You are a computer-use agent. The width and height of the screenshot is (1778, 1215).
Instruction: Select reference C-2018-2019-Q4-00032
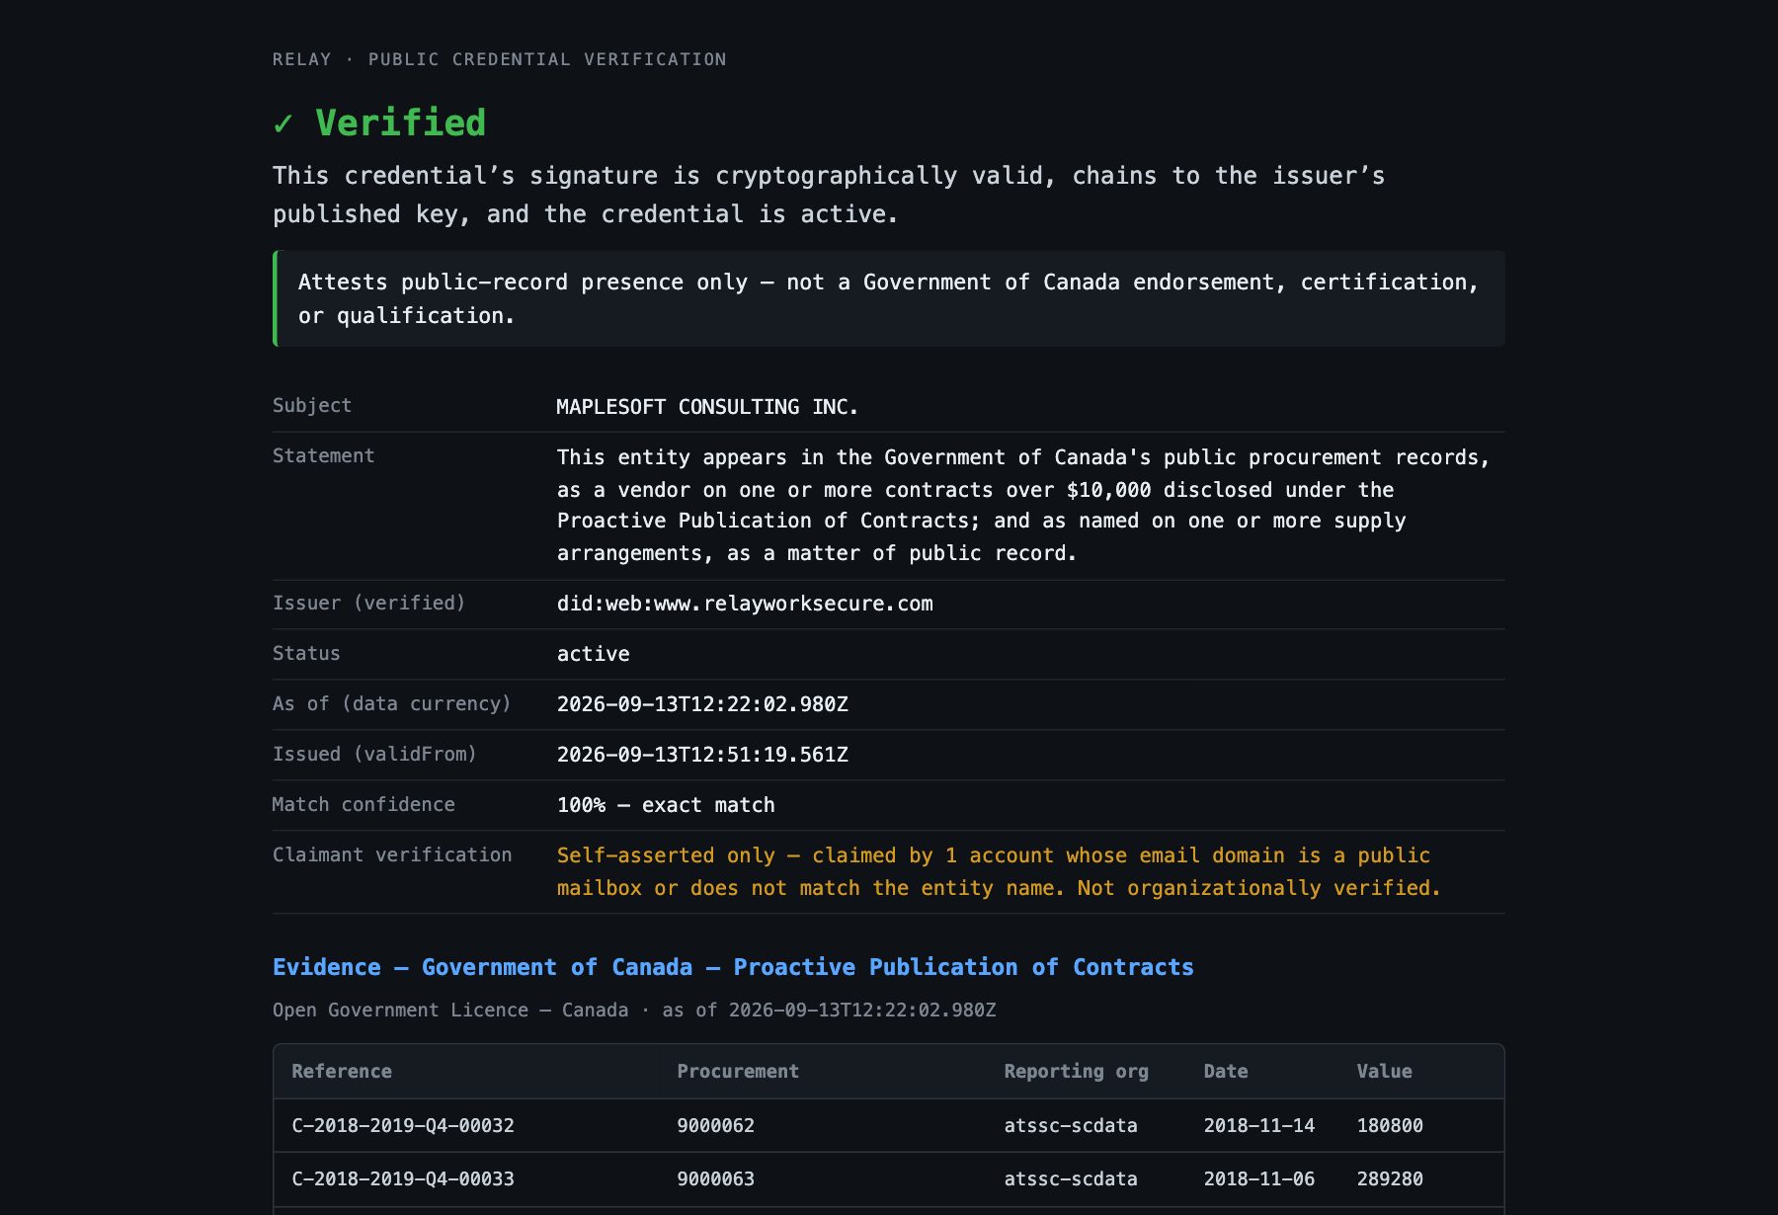point(403,1125)
